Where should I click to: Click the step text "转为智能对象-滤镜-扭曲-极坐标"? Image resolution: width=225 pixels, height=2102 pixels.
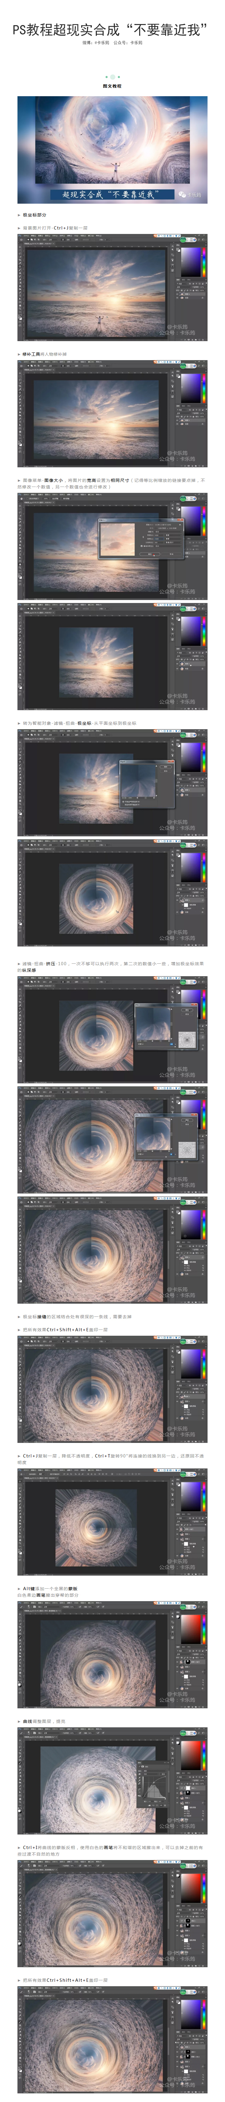click(80, 723)
